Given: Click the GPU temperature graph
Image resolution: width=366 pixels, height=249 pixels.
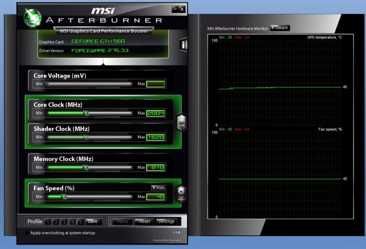Looking at the screenshot, I should 280,83.
